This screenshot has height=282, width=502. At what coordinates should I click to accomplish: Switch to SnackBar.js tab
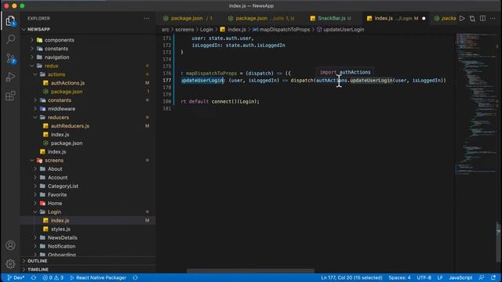330,18
